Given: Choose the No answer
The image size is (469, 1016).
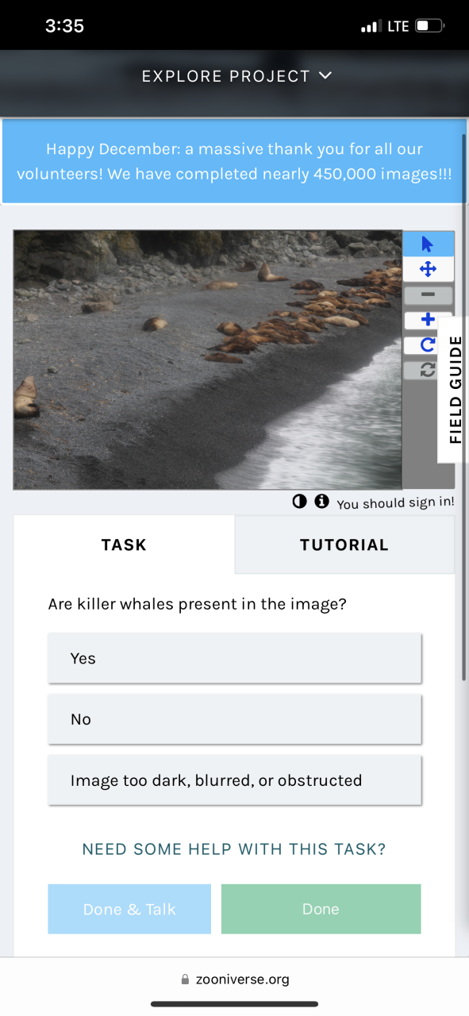Looking at the screenshot, I should pos(234,719).
